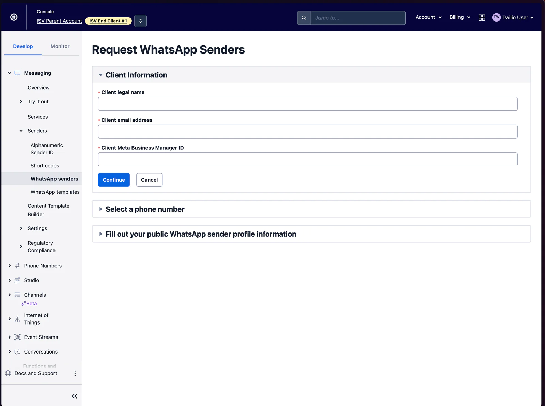Click the search magnifier icon

point(304,18)
